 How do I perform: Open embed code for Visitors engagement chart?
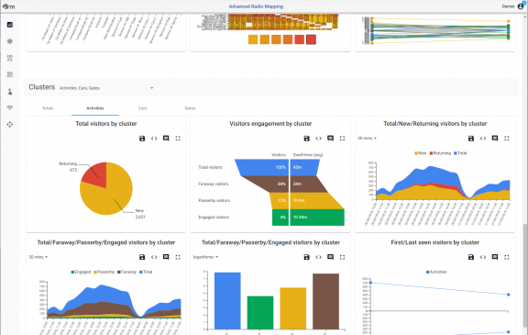(319, 139)
